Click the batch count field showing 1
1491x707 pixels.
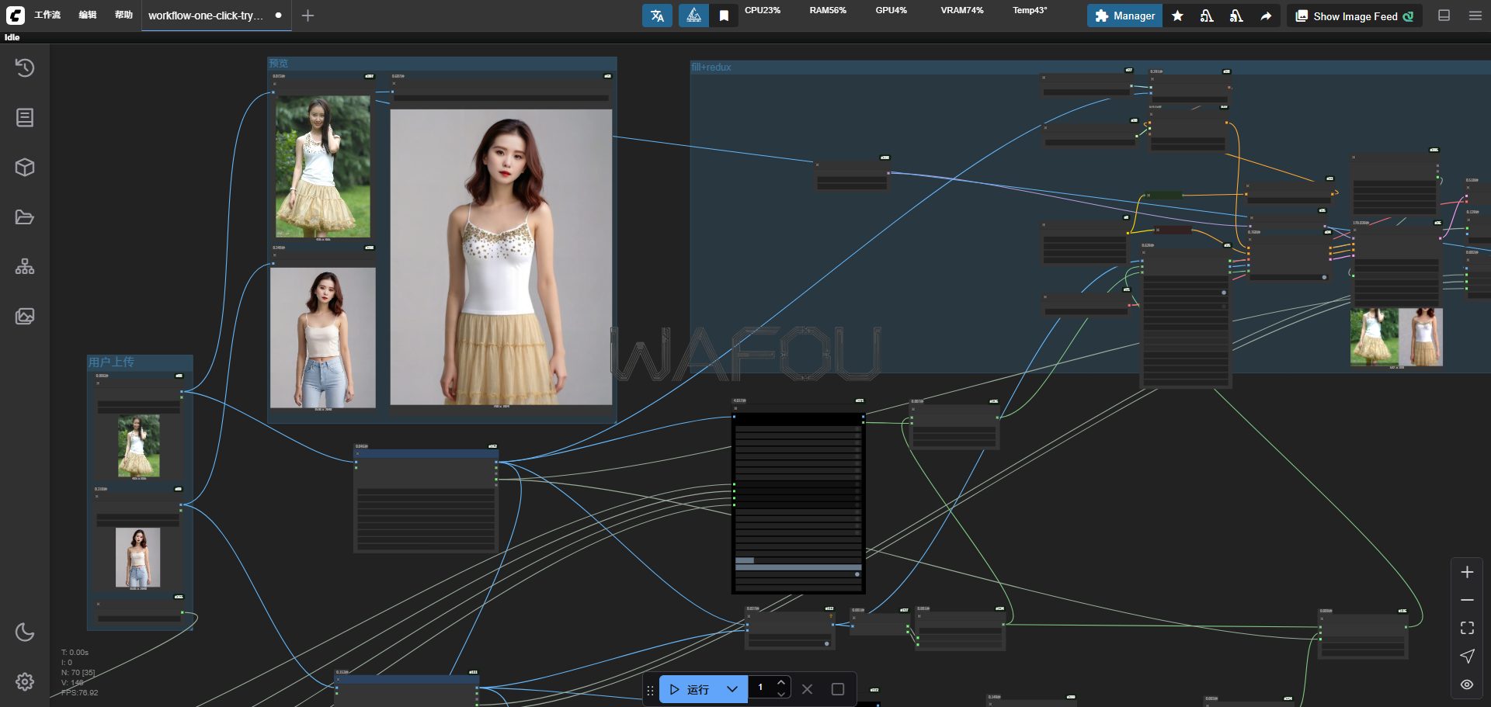760,688
